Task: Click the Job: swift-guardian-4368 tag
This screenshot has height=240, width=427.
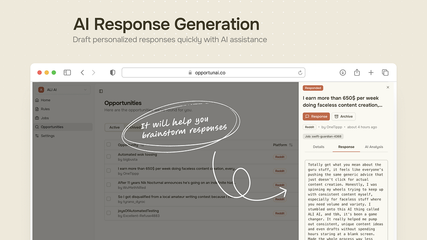Action: [x=323, y=136]
